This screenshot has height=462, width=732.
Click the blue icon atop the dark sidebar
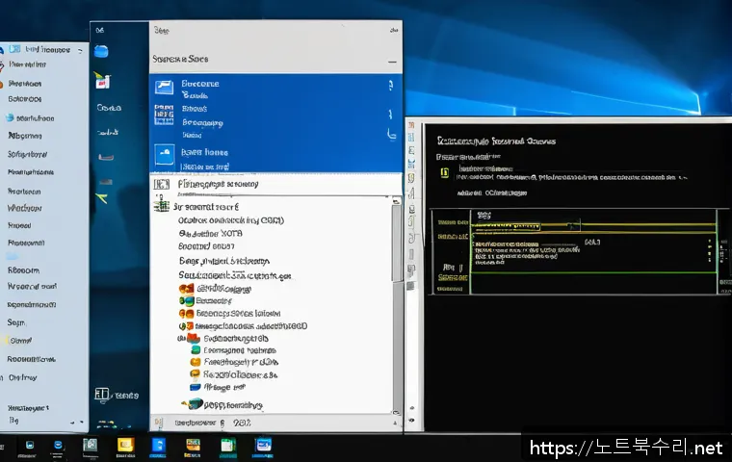click(x=101, y=51)
